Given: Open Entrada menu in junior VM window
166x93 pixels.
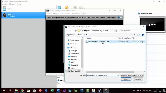Looking at the screenshot, I should pos(67,14).
